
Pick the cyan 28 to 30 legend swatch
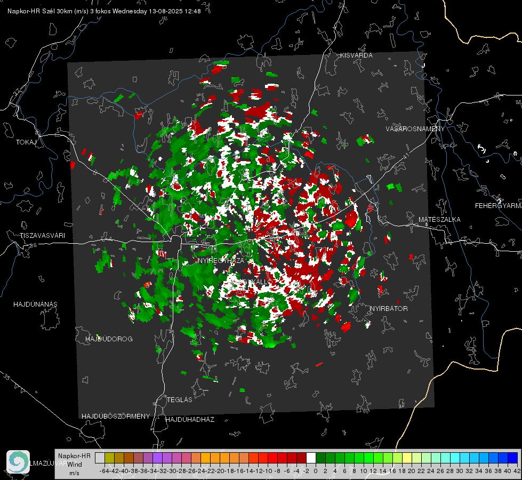[x=455, y=458]
